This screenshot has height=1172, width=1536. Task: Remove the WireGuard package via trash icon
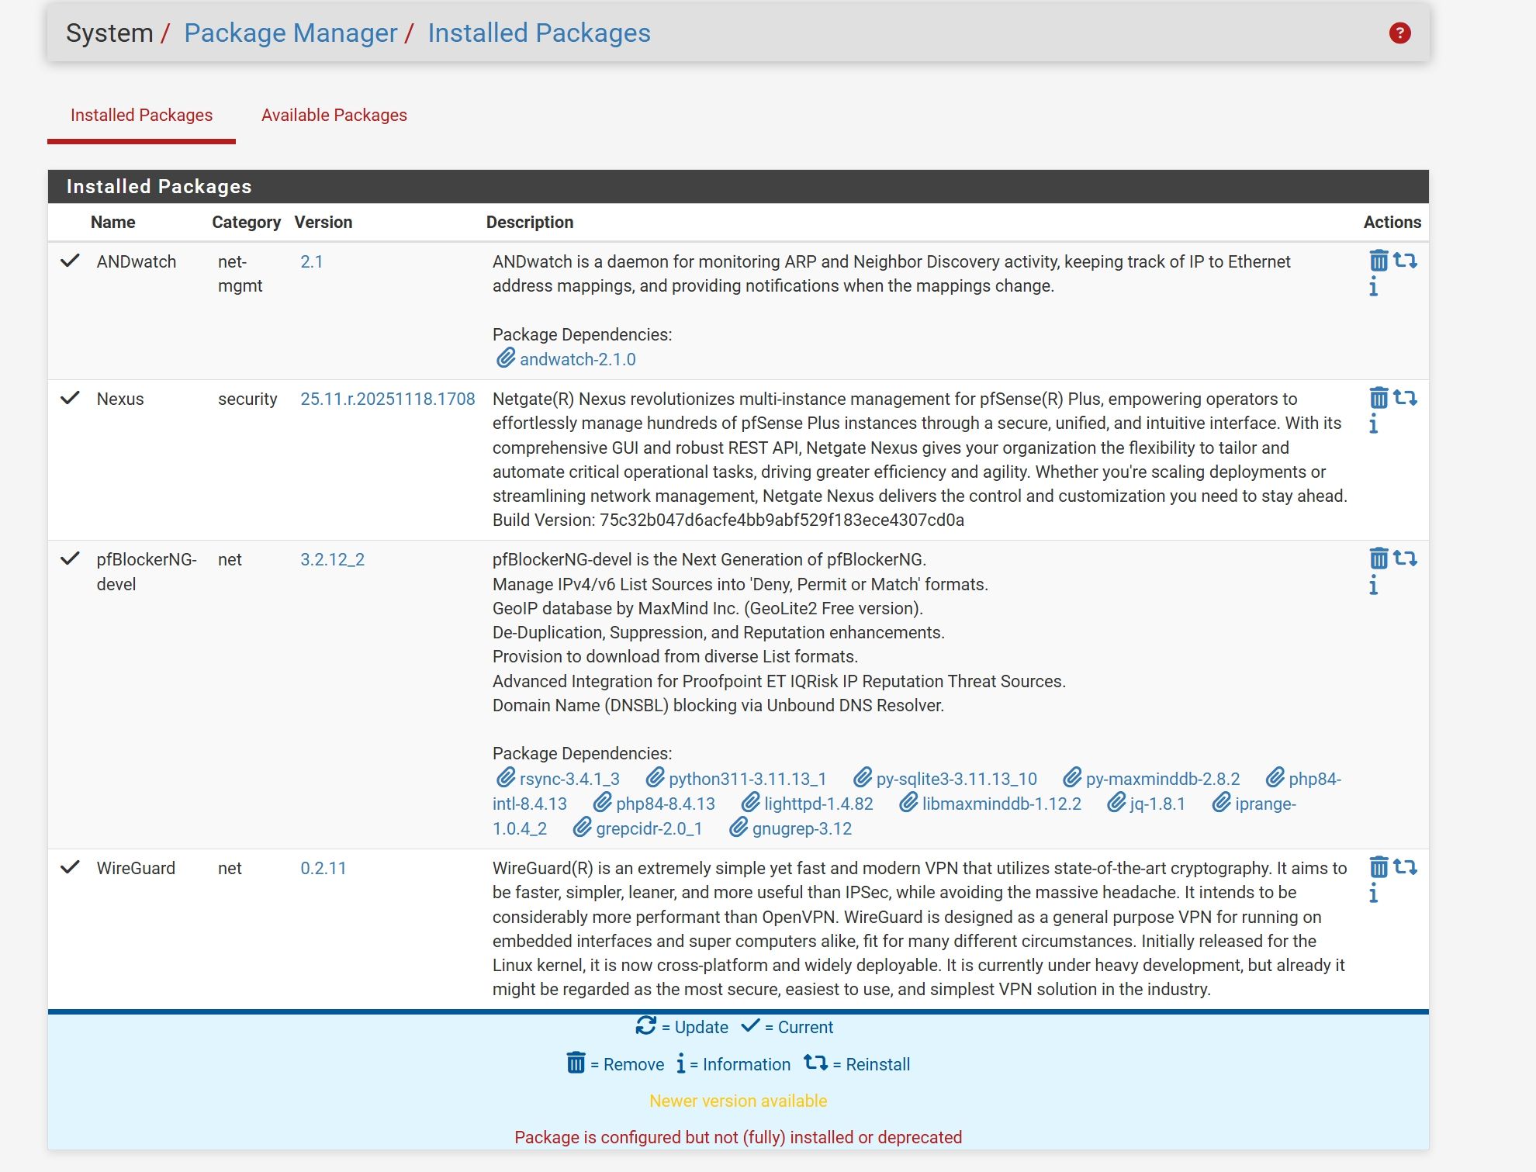click(1378, 867)
